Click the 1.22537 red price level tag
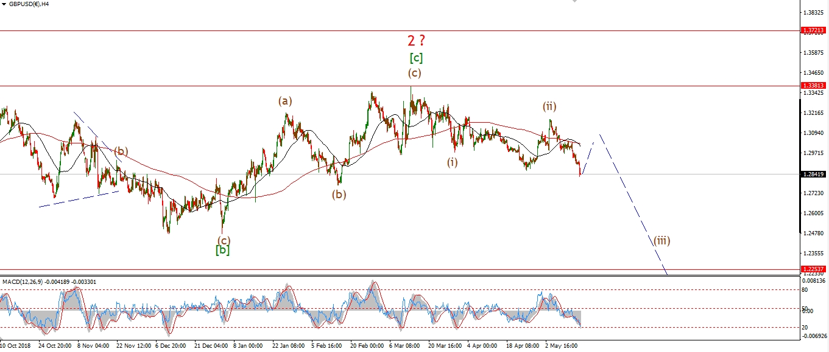Image resolution: width=829 pixels, height=352 pixels. coord(814,269)
